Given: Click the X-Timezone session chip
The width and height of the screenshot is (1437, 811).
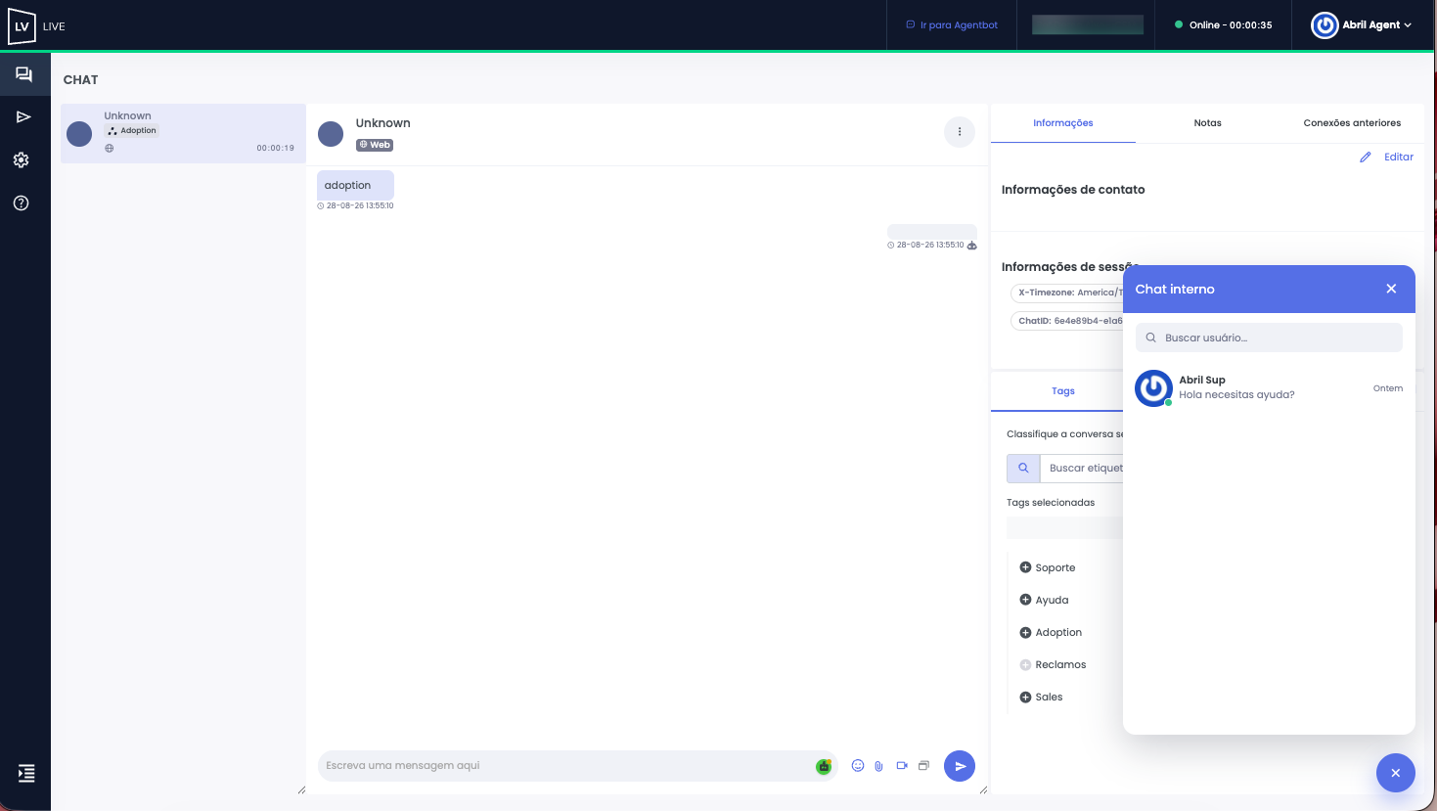Looking at the screenshot, I should coord(1067,293).
